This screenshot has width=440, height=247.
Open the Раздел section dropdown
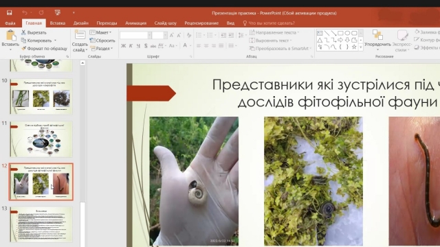[102, 49]
